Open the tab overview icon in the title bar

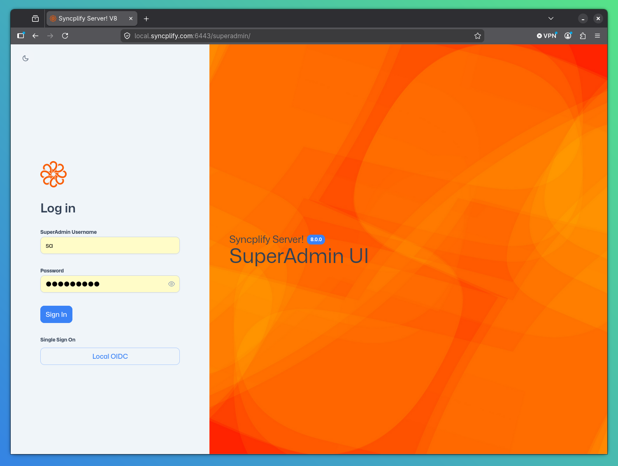tap(35, 18)
